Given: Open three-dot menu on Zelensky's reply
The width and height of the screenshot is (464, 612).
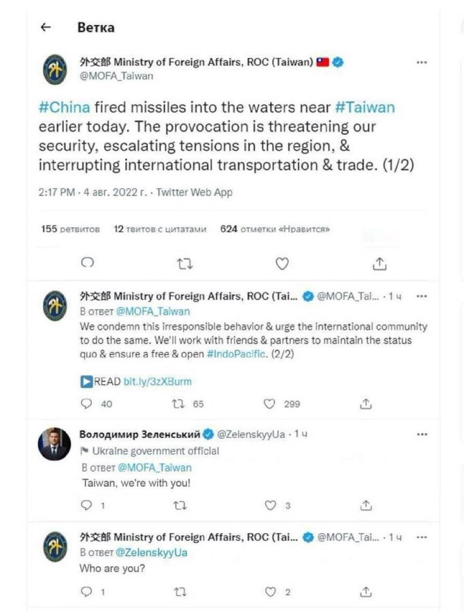Looking at the screenshot, I should coord(422,434).
